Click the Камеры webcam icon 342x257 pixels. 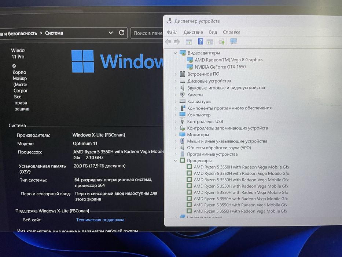click(x=182, y=94)
